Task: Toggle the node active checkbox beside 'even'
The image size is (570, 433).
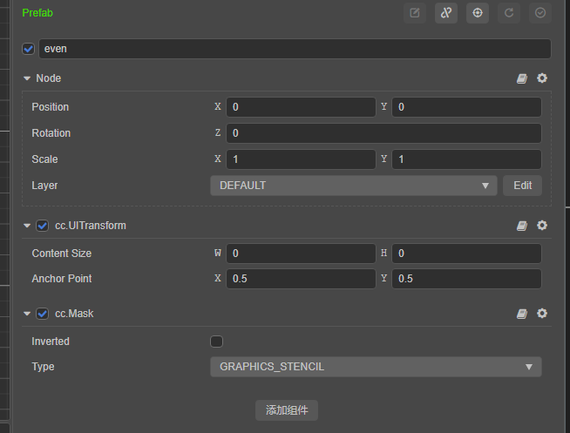Action: [x=29, y=49]
